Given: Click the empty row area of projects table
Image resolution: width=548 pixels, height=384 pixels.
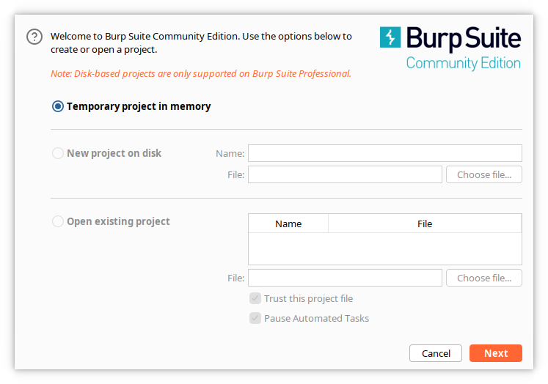Looking at the screenshot, I should point(384,248).
